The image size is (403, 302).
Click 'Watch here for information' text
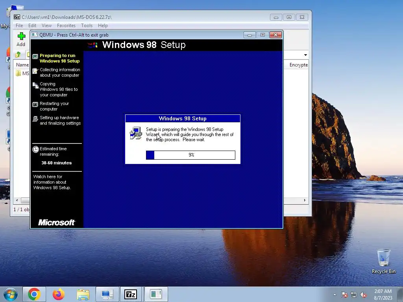click(x=52, y=182)
